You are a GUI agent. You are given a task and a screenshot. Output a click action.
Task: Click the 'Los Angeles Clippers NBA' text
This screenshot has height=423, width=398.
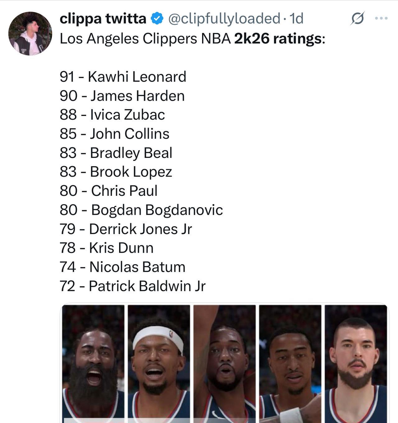pyautogui.click(x=145, y=39)
